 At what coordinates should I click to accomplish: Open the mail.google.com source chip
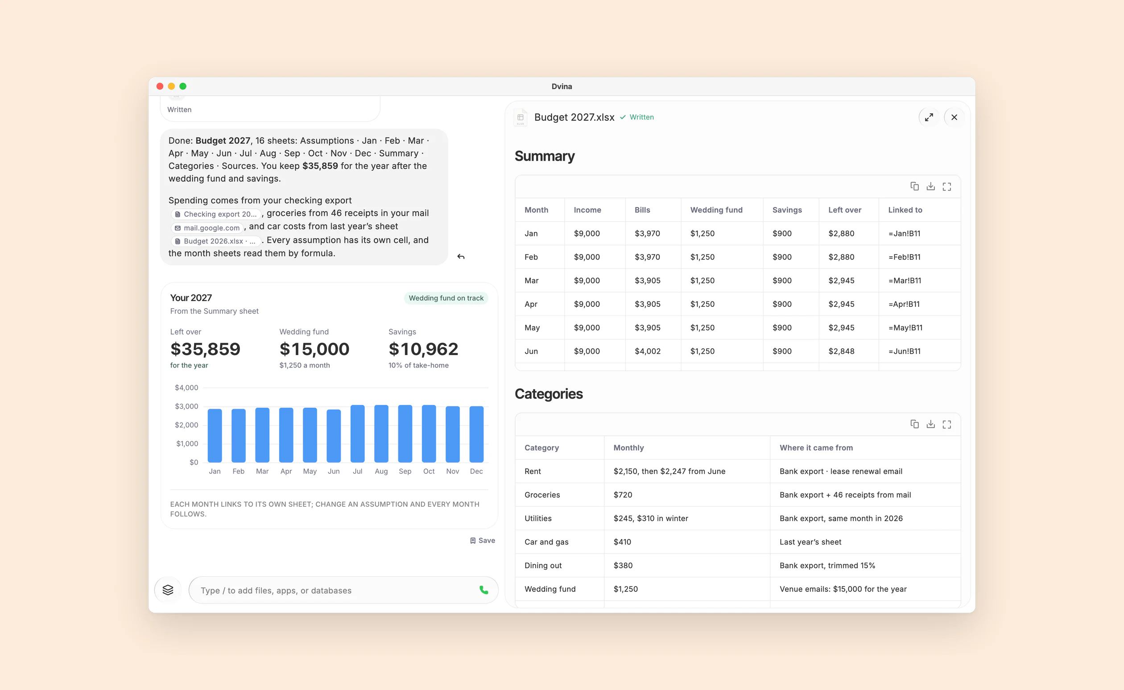[x=207, y=228]
